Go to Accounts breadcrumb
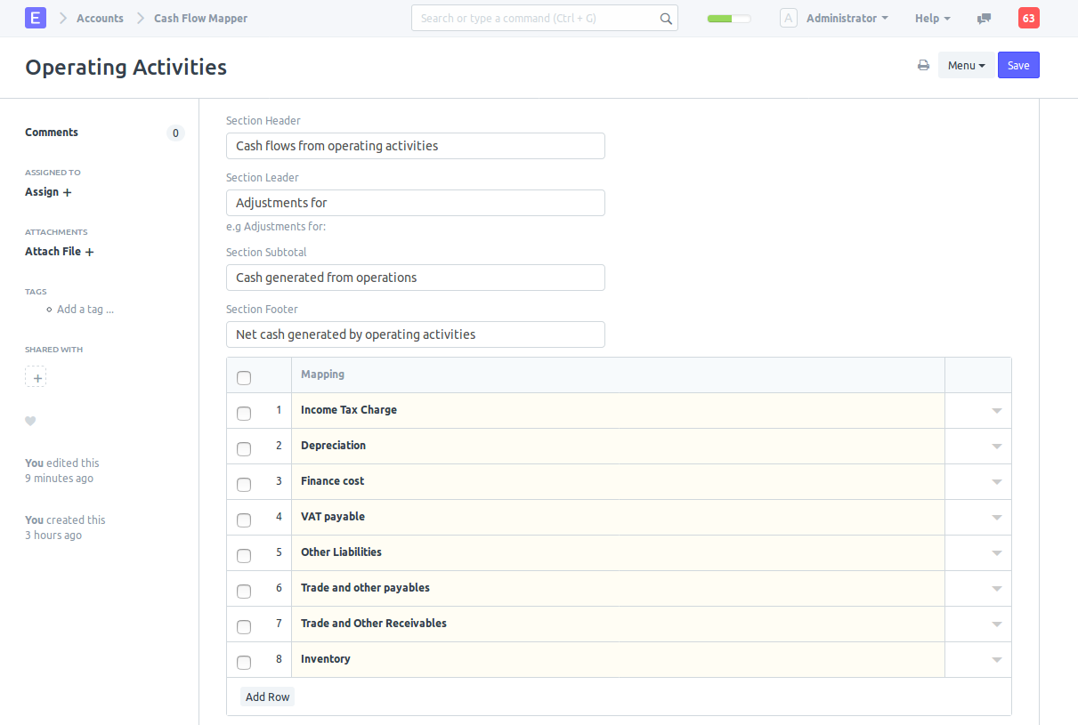 tap(100, 19)
